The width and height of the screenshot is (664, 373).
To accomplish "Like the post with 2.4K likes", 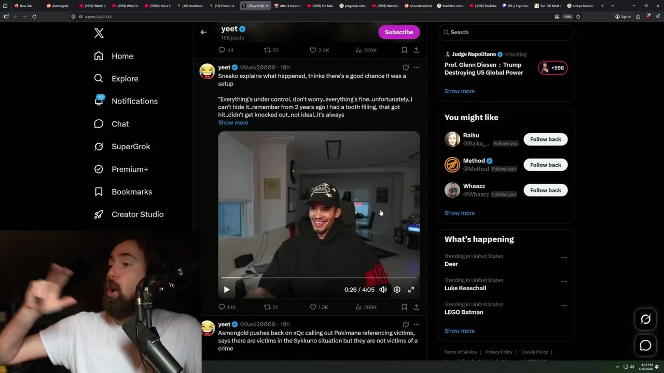I will (319, 50).
